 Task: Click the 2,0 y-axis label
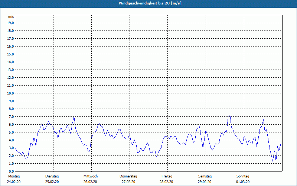point(11,155)
